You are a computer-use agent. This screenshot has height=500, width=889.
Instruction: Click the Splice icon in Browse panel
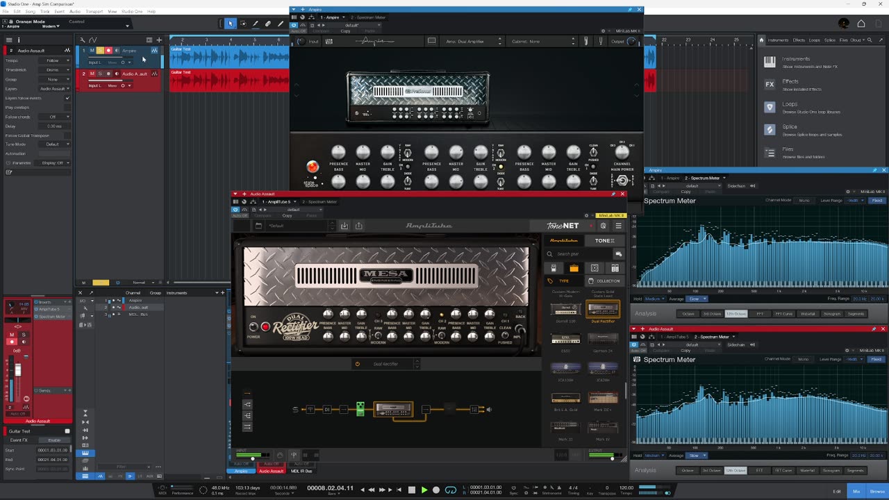click(770, 129)
